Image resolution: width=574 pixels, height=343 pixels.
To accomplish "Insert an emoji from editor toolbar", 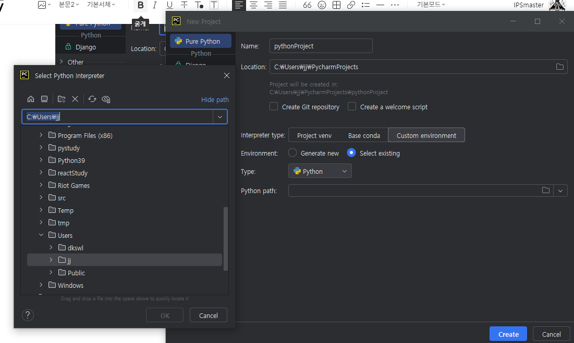I will 322,5.
